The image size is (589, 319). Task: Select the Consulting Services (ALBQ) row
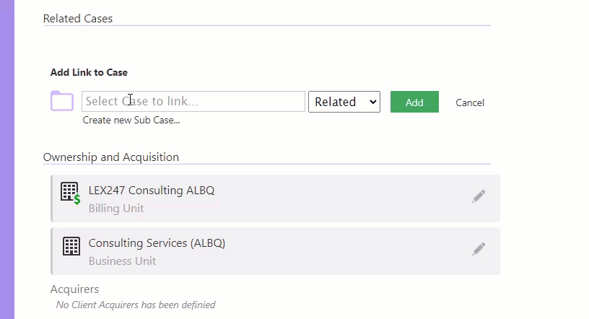pos(275,251)
